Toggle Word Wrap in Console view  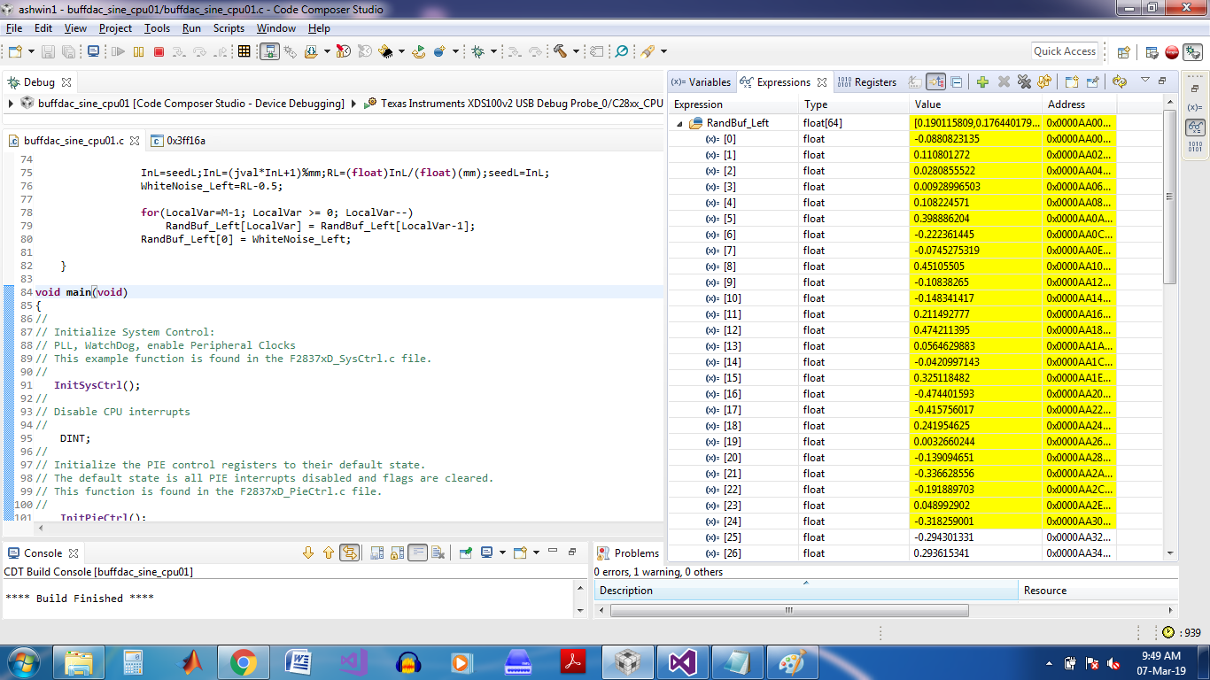[417, 553]
